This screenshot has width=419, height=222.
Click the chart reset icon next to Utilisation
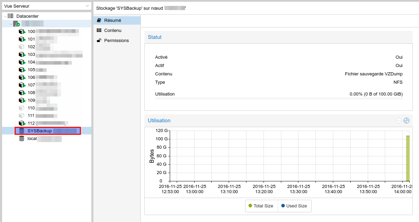pyautogui.click(x=406, y=121)
